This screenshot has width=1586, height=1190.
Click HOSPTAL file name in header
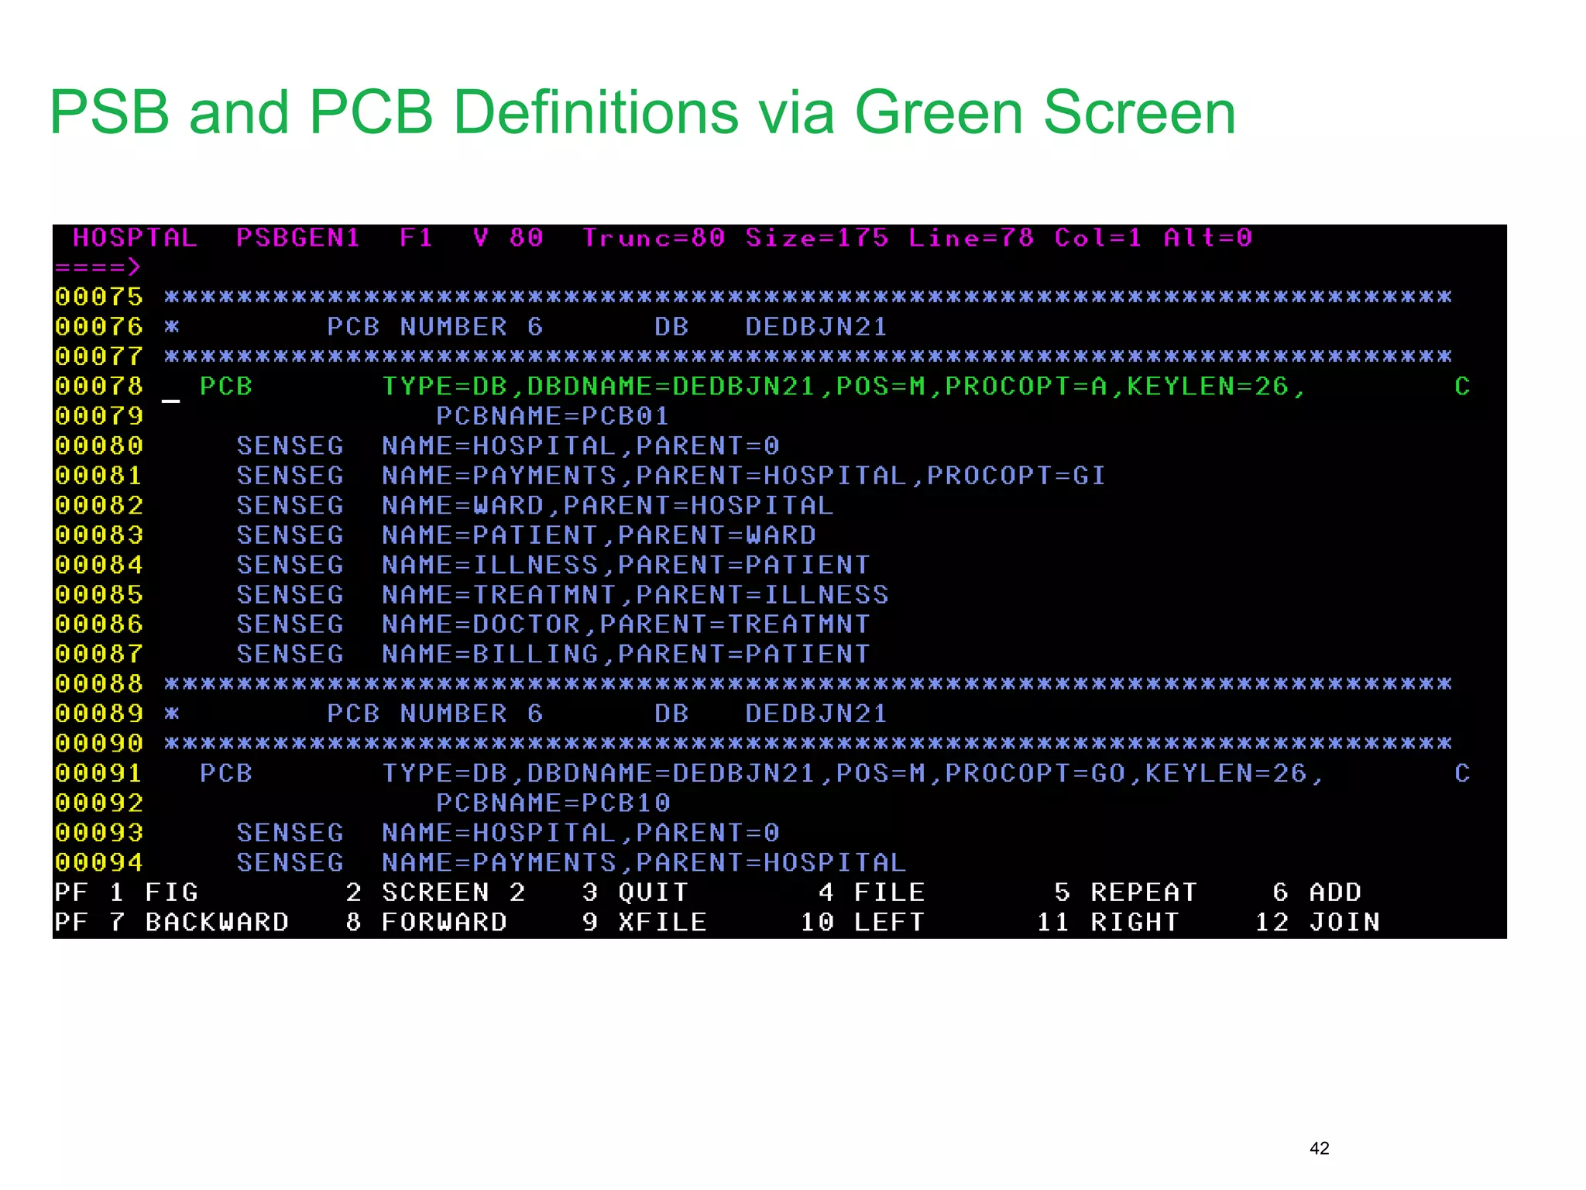(x=135, y=237)
